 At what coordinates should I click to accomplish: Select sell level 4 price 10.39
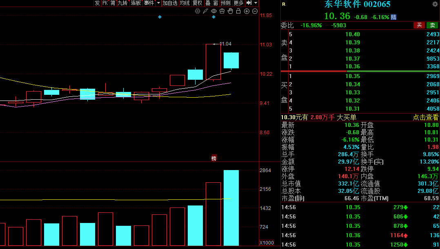tap(353, 43)
